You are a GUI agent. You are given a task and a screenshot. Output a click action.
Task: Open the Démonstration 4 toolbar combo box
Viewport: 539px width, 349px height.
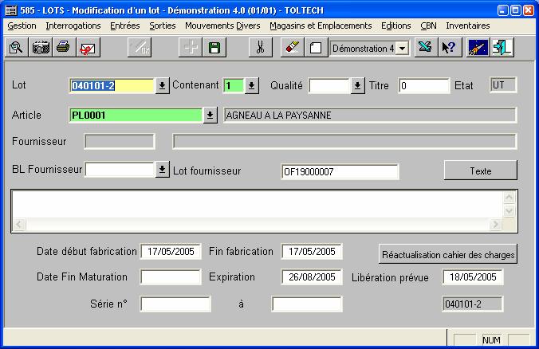[x=401, y=48]
